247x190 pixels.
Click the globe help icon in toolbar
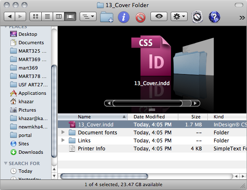click(x=214, y=17)
